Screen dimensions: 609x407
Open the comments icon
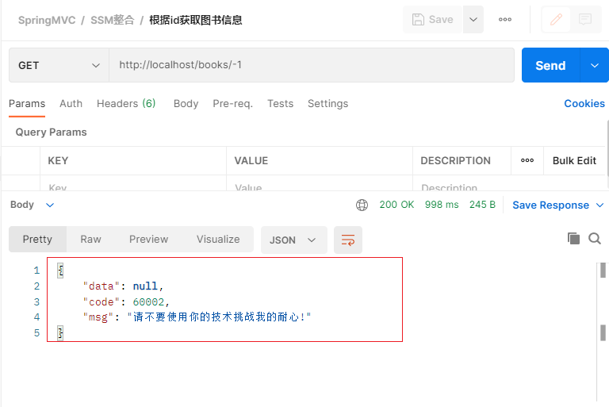[x=585, y=20]
